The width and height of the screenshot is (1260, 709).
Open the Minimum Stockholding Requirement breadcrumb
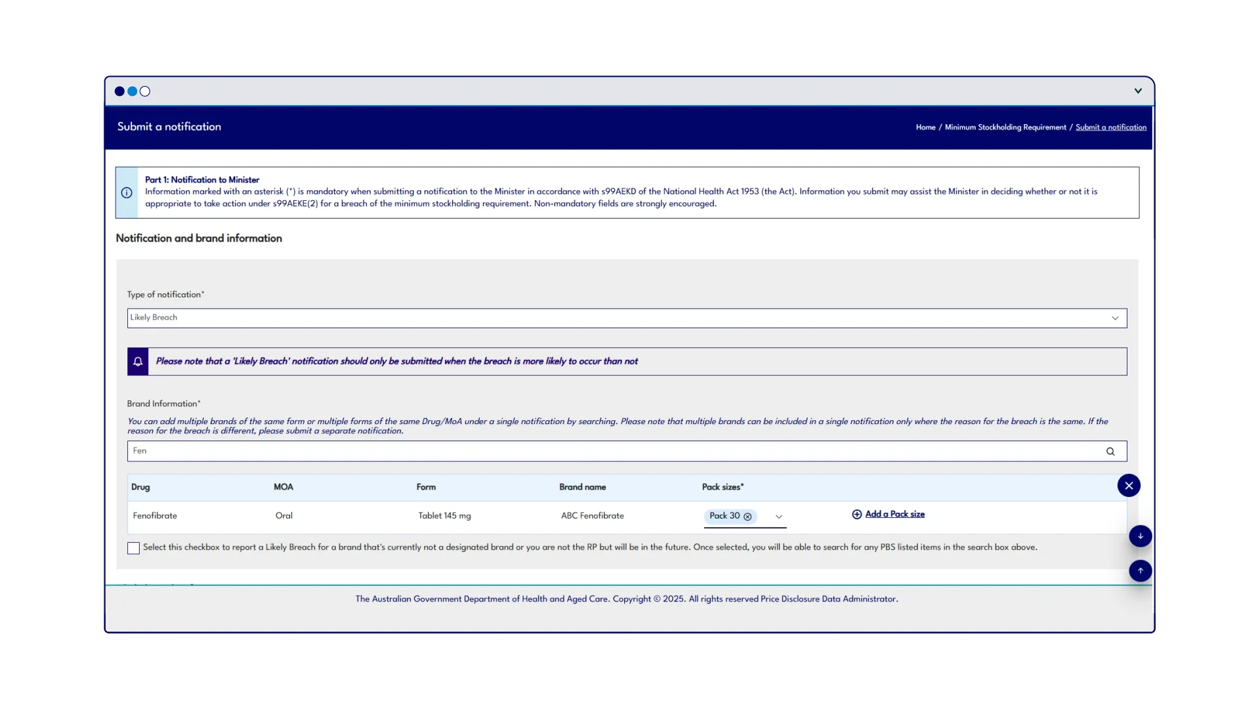pos(1005,127)
